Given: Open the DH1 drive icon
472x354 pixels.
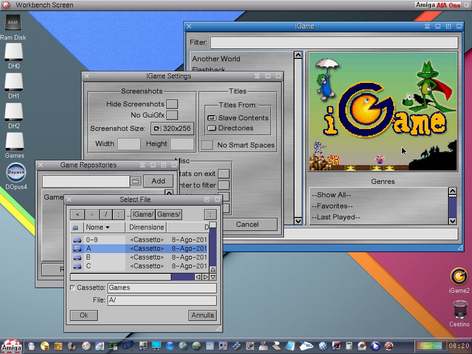Looking at the screenshot, I should tap(14, 83).
